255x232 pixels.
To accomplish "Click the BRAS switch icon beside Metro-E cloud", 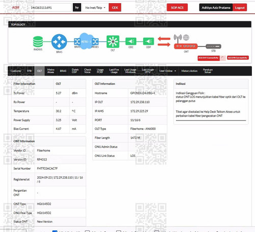I will pyautogui.click(x=77, y=41).
